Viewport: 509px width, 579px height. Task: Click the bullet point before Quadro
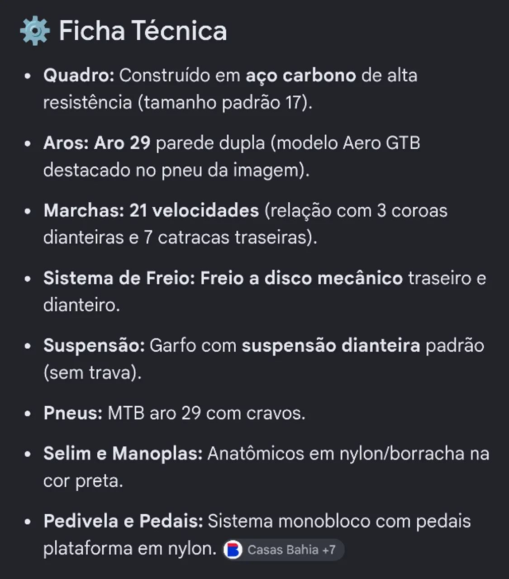[28, 76]
